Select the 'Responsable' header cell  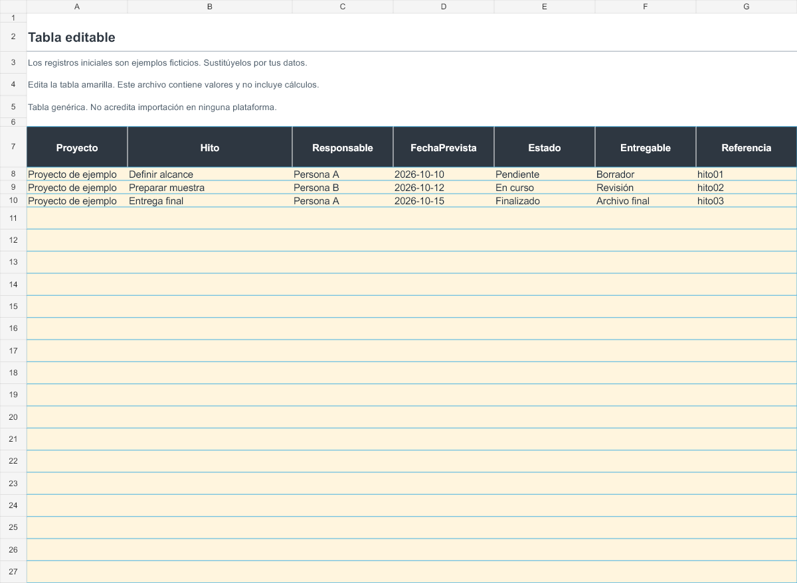(343, 147)
